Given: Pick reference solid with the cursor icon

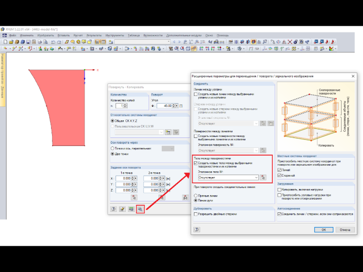Looking at the screenshot, I should click(x=263, y=178).
